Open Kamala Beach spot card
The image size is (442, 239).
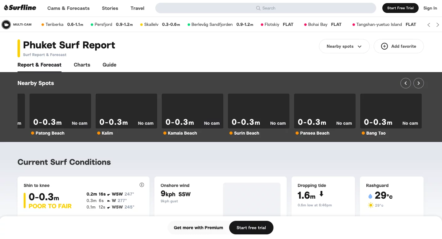[193, 115]
